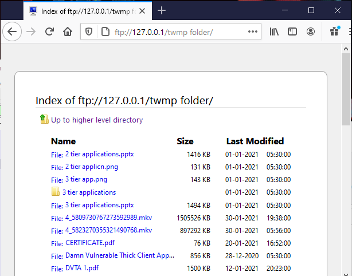The image size is (352, 276).
Task: Click the forward navigation arrow
Action: coord(31,31)
